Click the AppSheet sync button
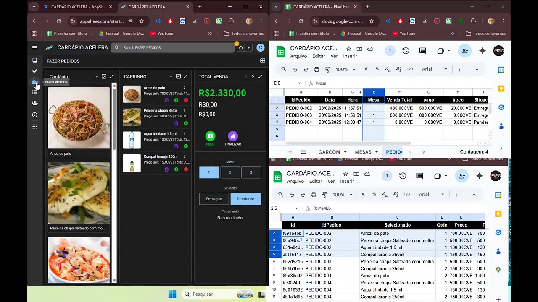 coord(241,48)
